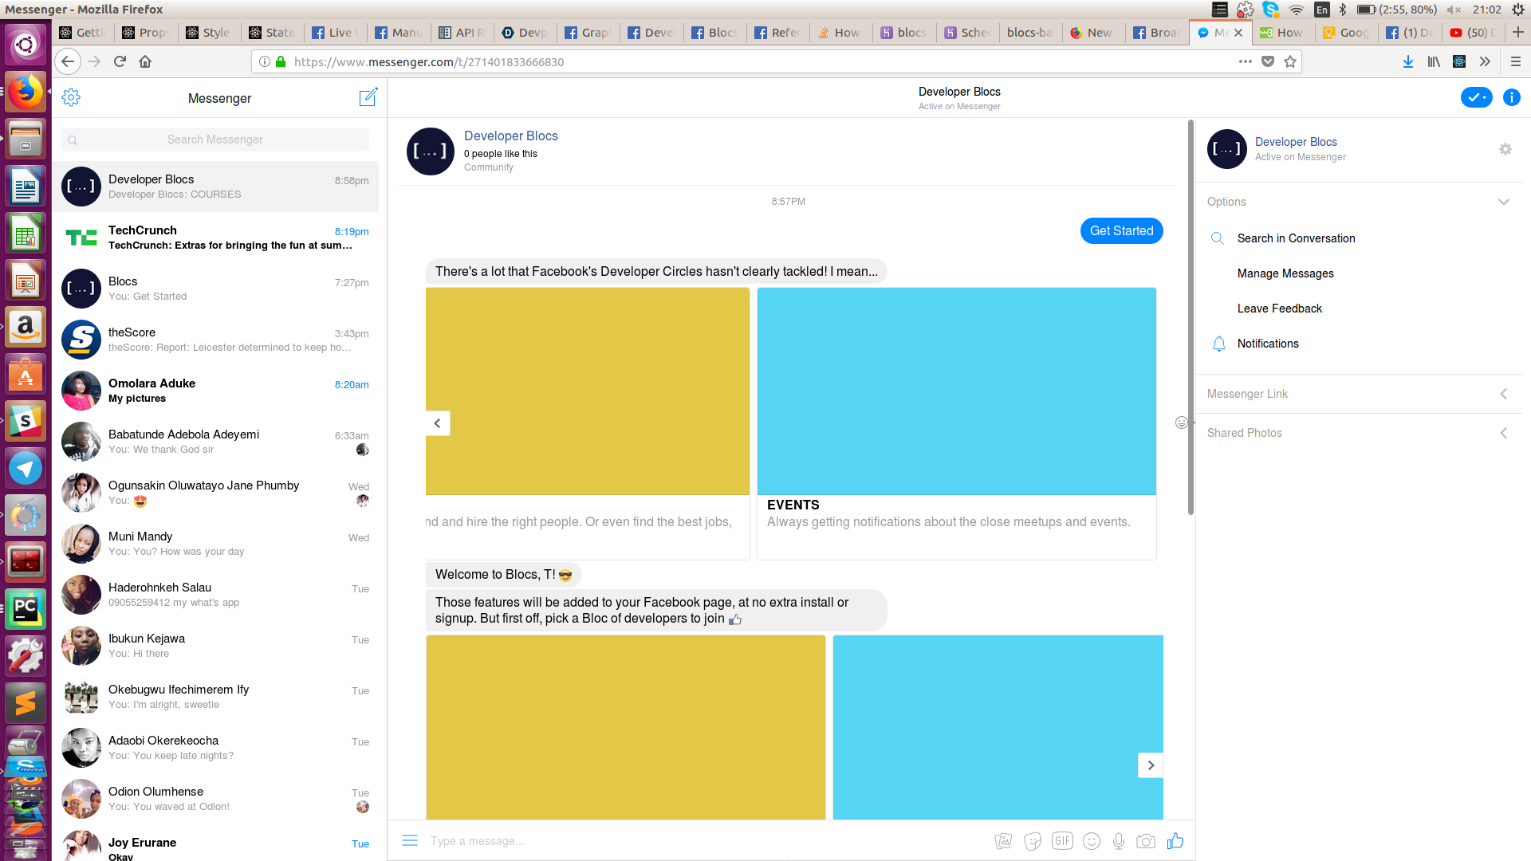This screenshot has width=1531, height=861.
Task: Toggle the conversation info panel icon
Action: click(x=1511, y=97)
